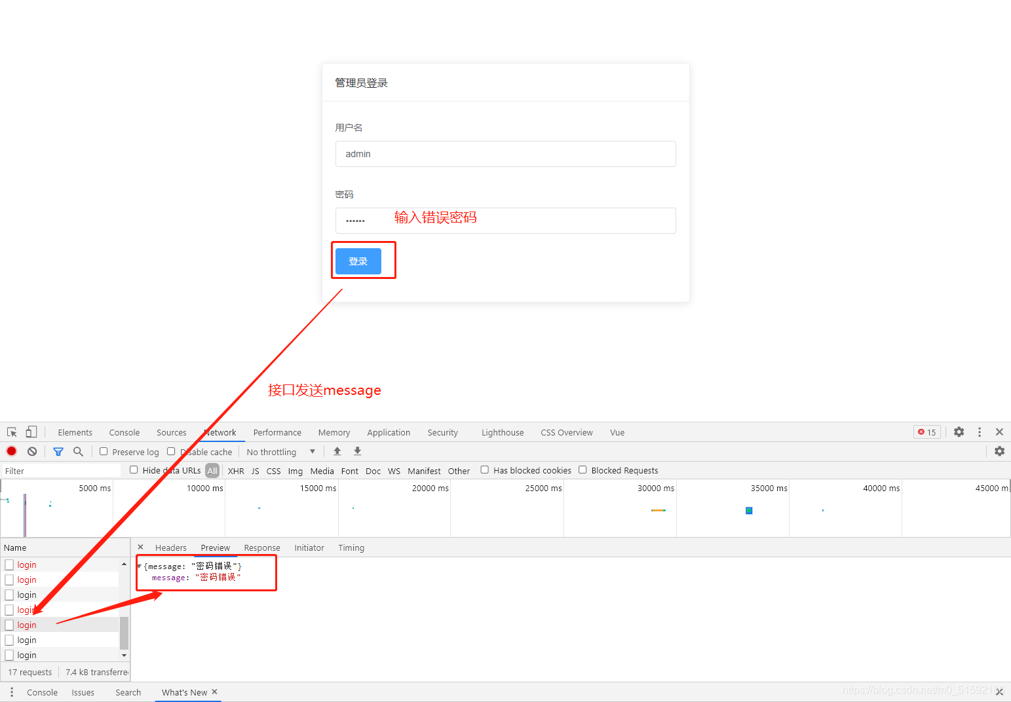Filter requests by XHR
The width and height of the screenshot is (1011, 702).
(x=236, y=471)
